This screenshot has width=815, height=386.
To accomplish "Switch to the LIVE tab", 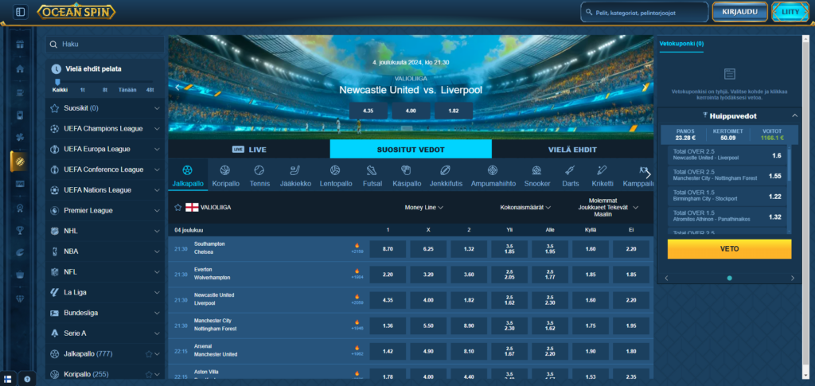I will [x=249, y=150].
